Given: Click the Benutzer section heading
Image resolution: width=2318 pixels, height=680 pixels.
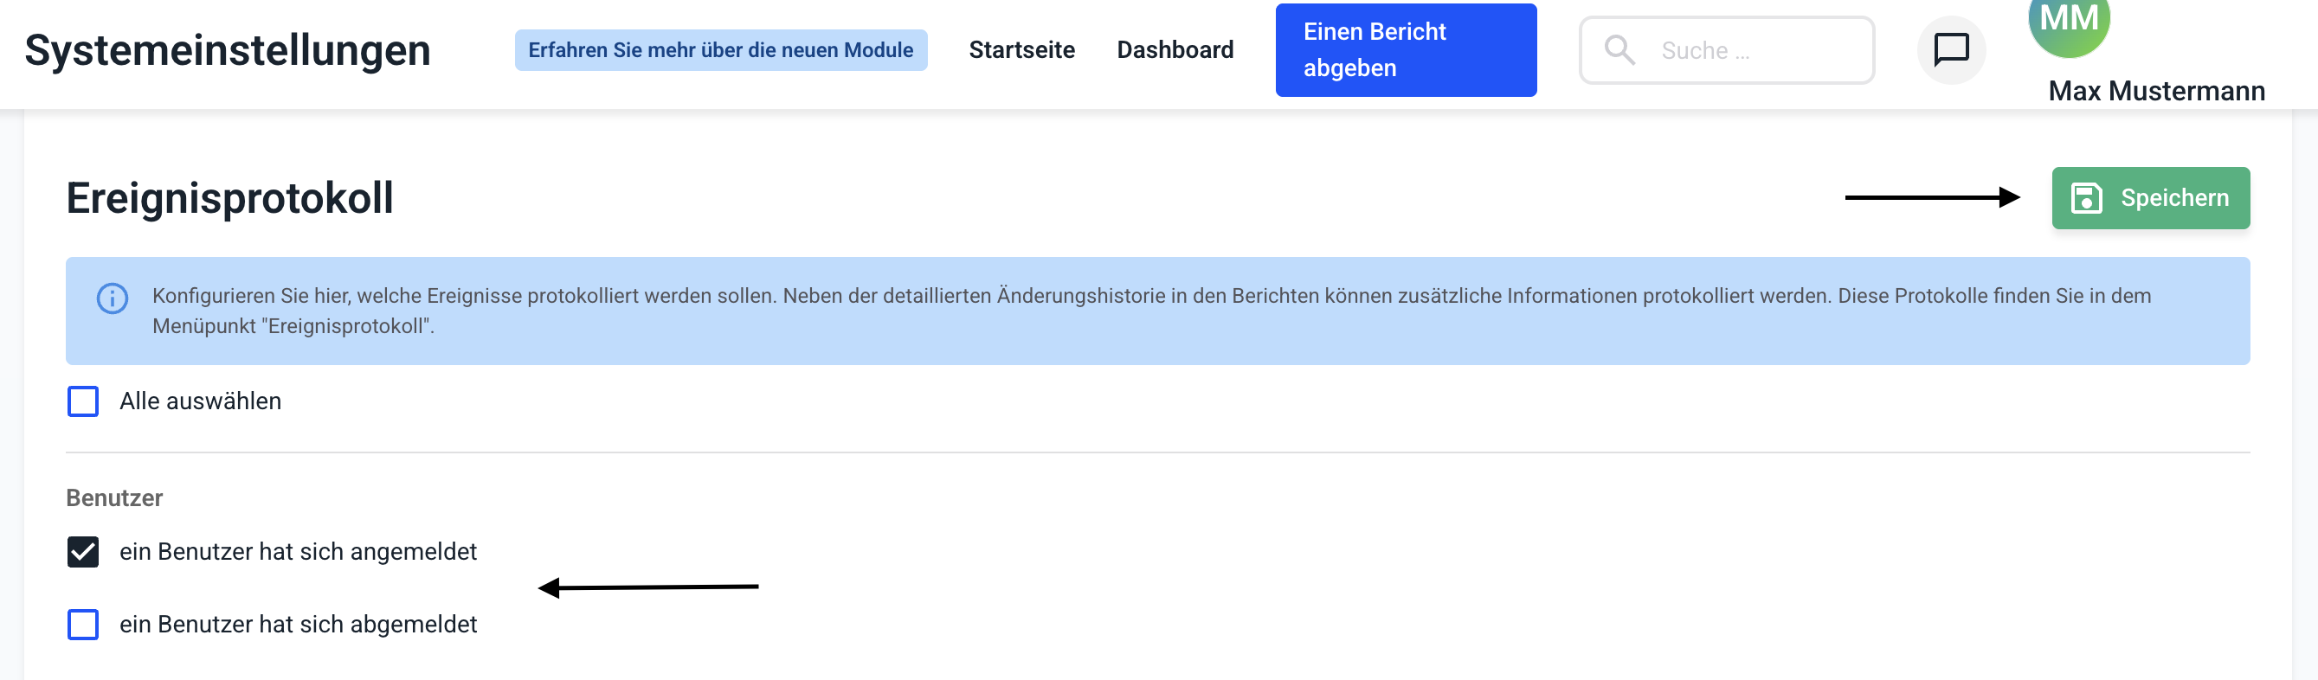Looking at the screenshot, I should click(114, 498).
